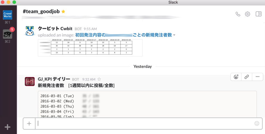Collapse the uploaded image via dropdown arrow
The width and height of the screenshot is (265, 134).
click(174, 35)
